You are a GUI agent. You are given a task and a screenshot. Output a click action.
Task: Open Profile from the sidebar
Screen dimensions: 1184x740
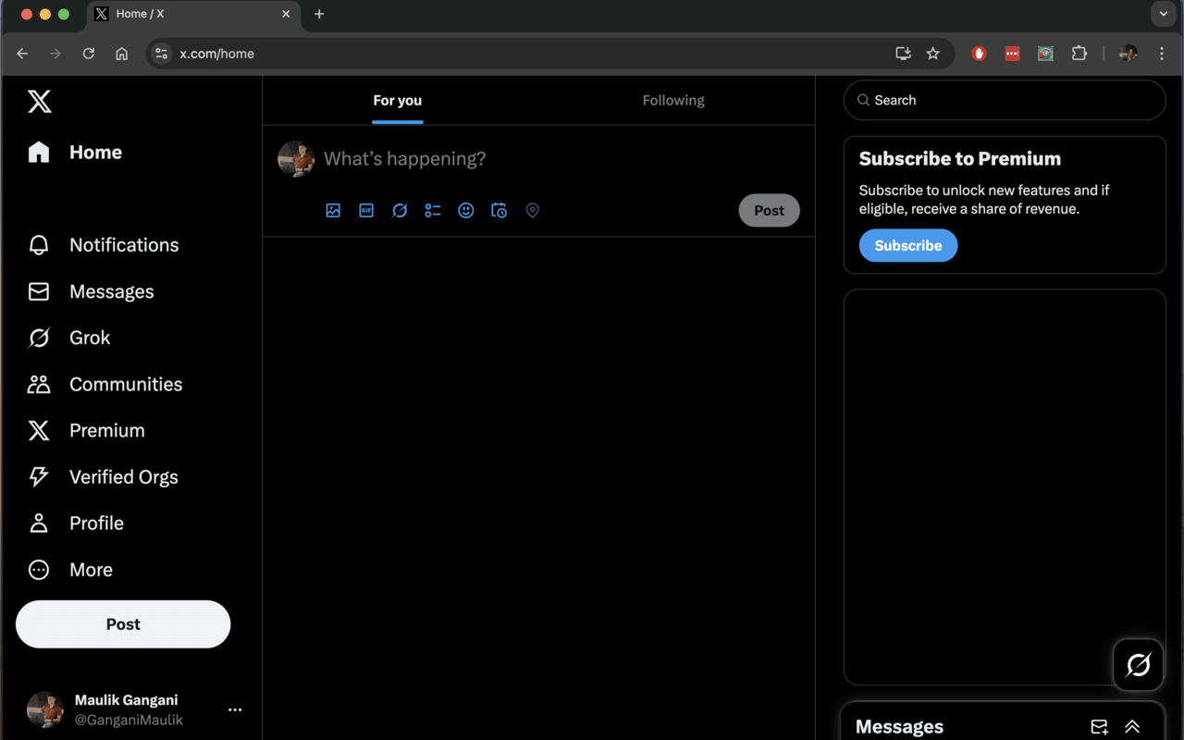coord(75,523)
